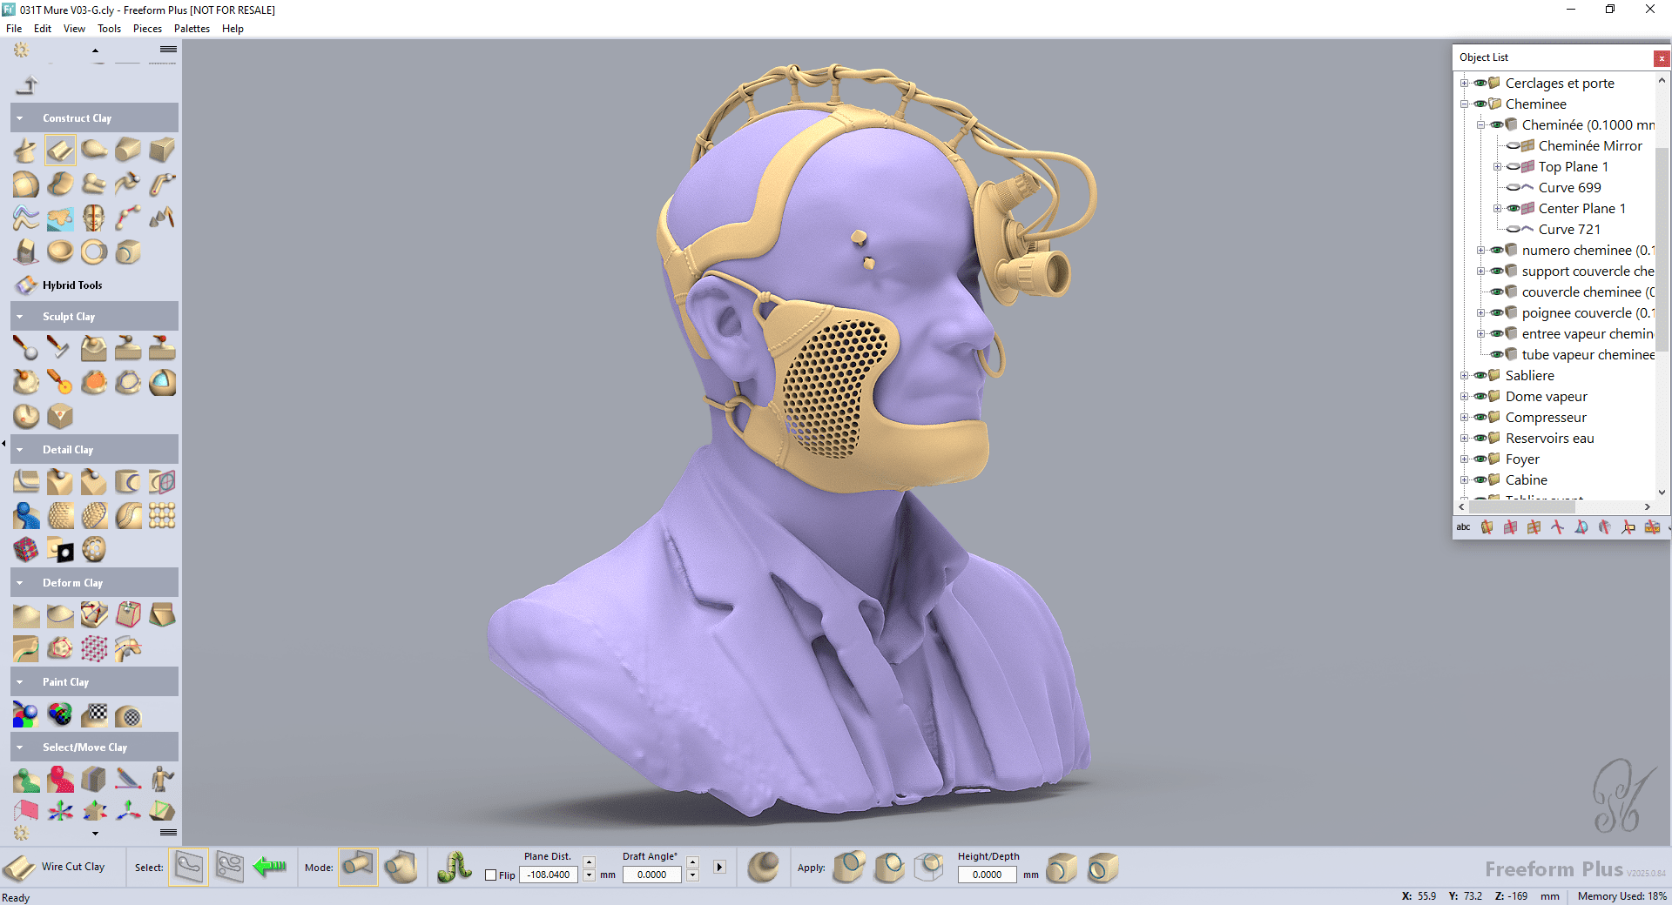Toggle visibility of the Cheminee group
The height and width of the screenshot is (905, 1672).
[x=1482, y=104]
